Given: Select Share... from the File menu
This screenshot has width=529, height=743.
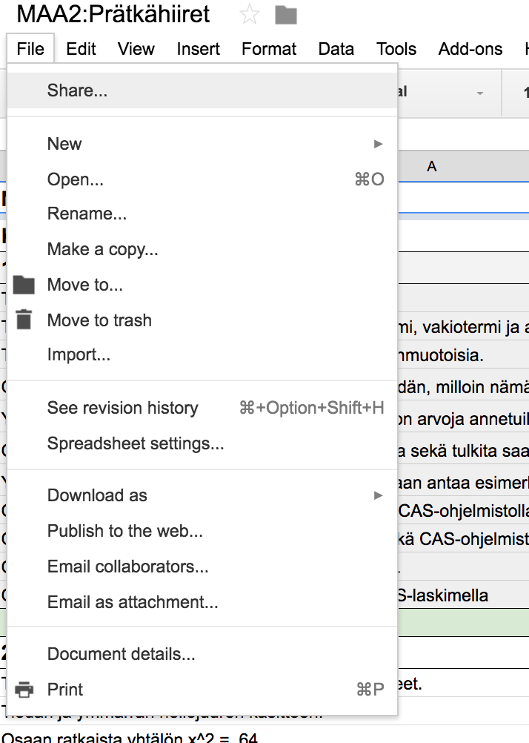Looking at the screenshot, I should 77,90.
